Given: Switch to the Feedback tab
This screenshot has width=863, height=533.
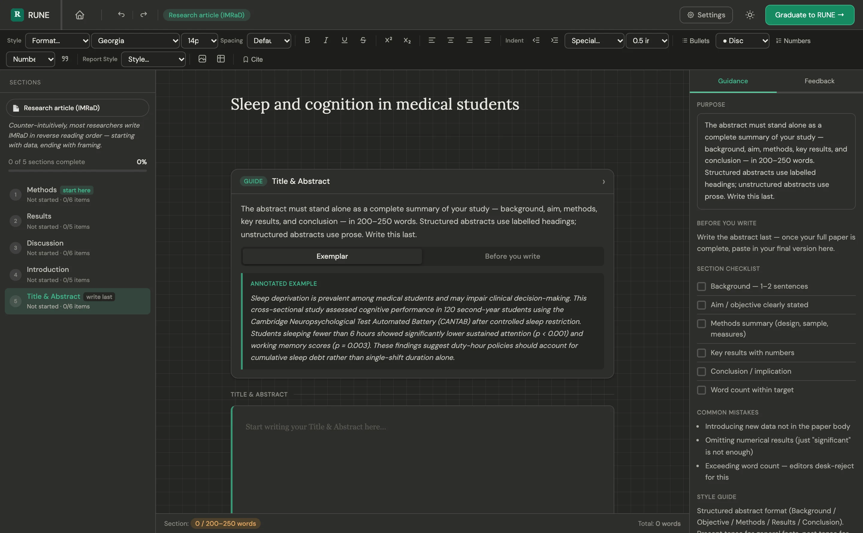Looking at the screenshot, I should pos(819,81).
